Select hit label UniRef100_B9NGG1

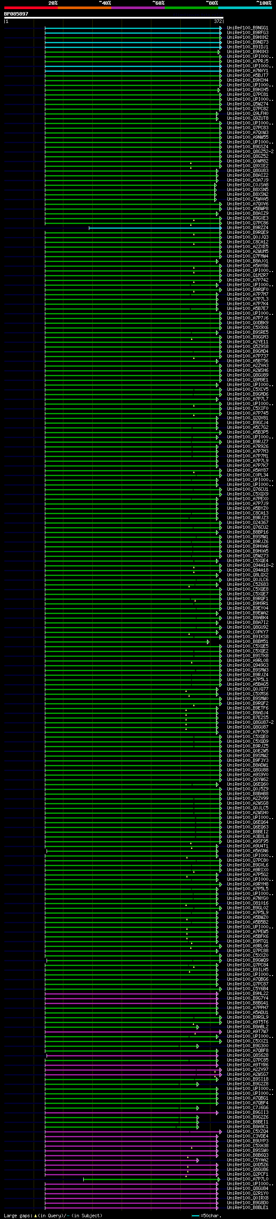pos(247,28)
